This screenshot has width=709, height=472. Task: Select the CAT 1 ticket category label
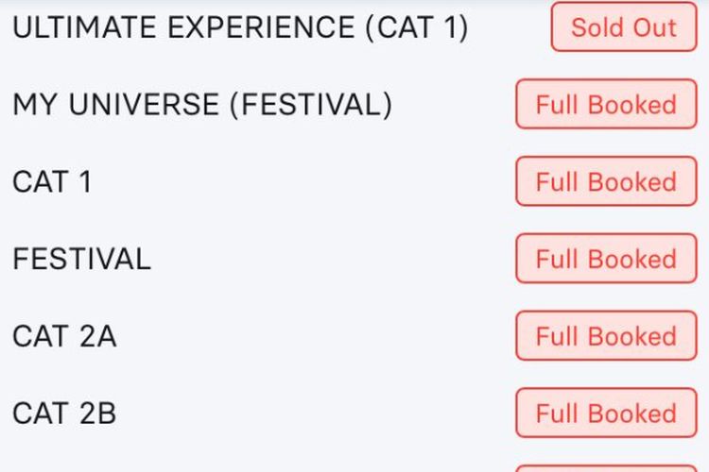[x=52, y=181]
